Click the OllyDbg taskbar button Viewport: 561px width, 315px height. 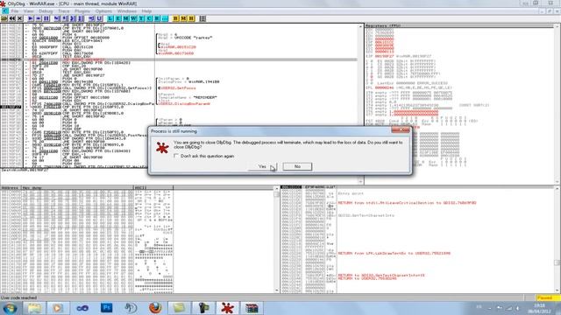tap(227, 308)
